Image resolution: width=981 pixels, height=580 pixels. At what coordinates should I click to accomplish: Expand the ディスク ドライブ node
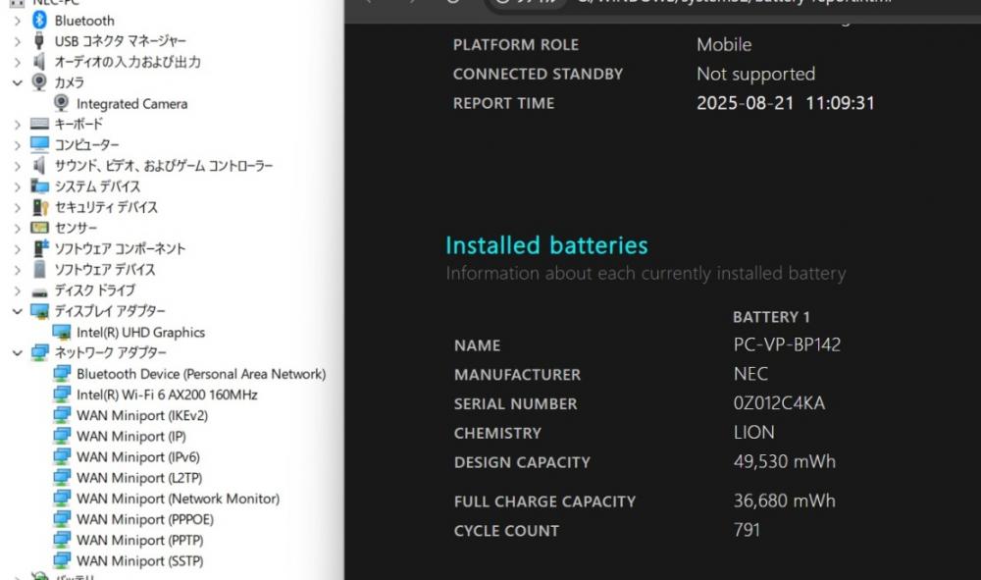(x=18, y=290)
